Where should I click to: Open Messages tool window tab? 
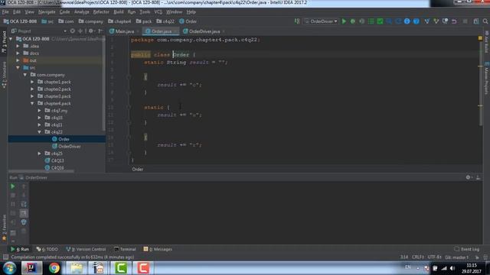click(158, 249)
